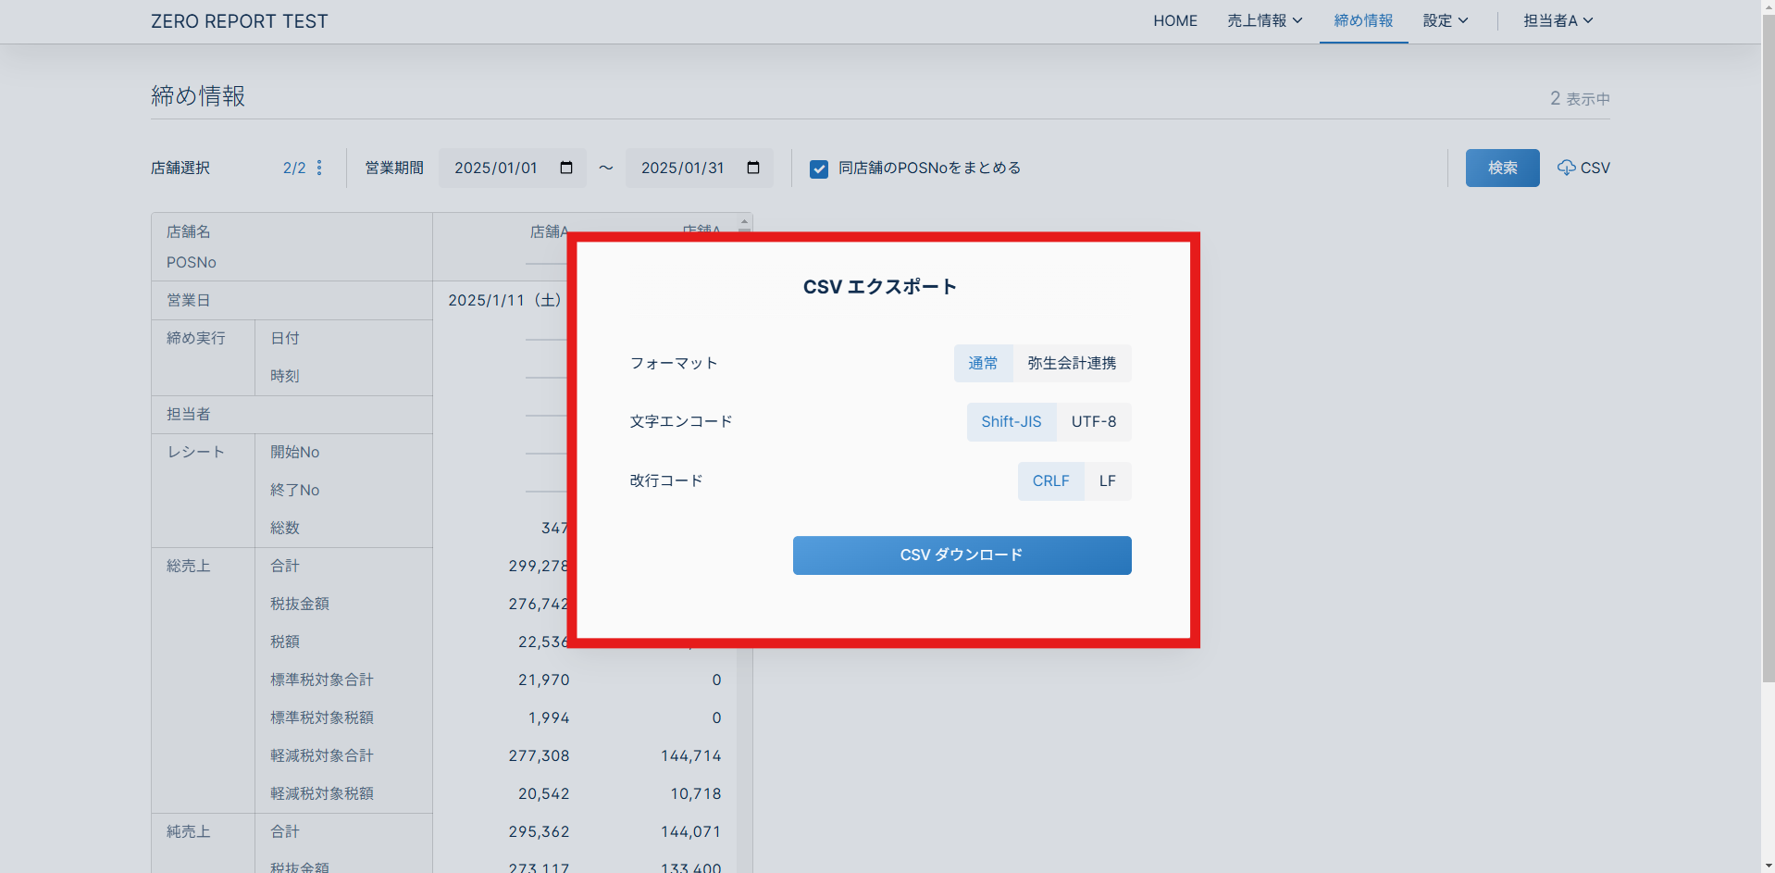The height and width of the screenshot is (873, 1775).
Task: Go to the HOME menu item
Action: (1175, 21)
